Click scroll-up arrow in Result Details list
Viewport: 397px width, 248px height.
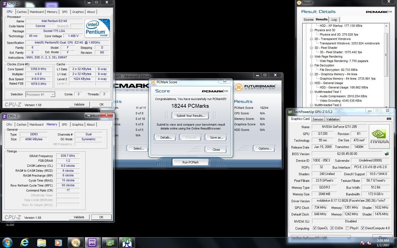[386, 26]
